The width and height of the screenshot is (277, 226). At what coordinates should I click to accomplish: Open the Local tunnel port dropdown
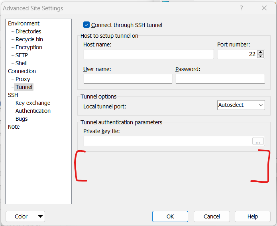(x=241, y=105)
